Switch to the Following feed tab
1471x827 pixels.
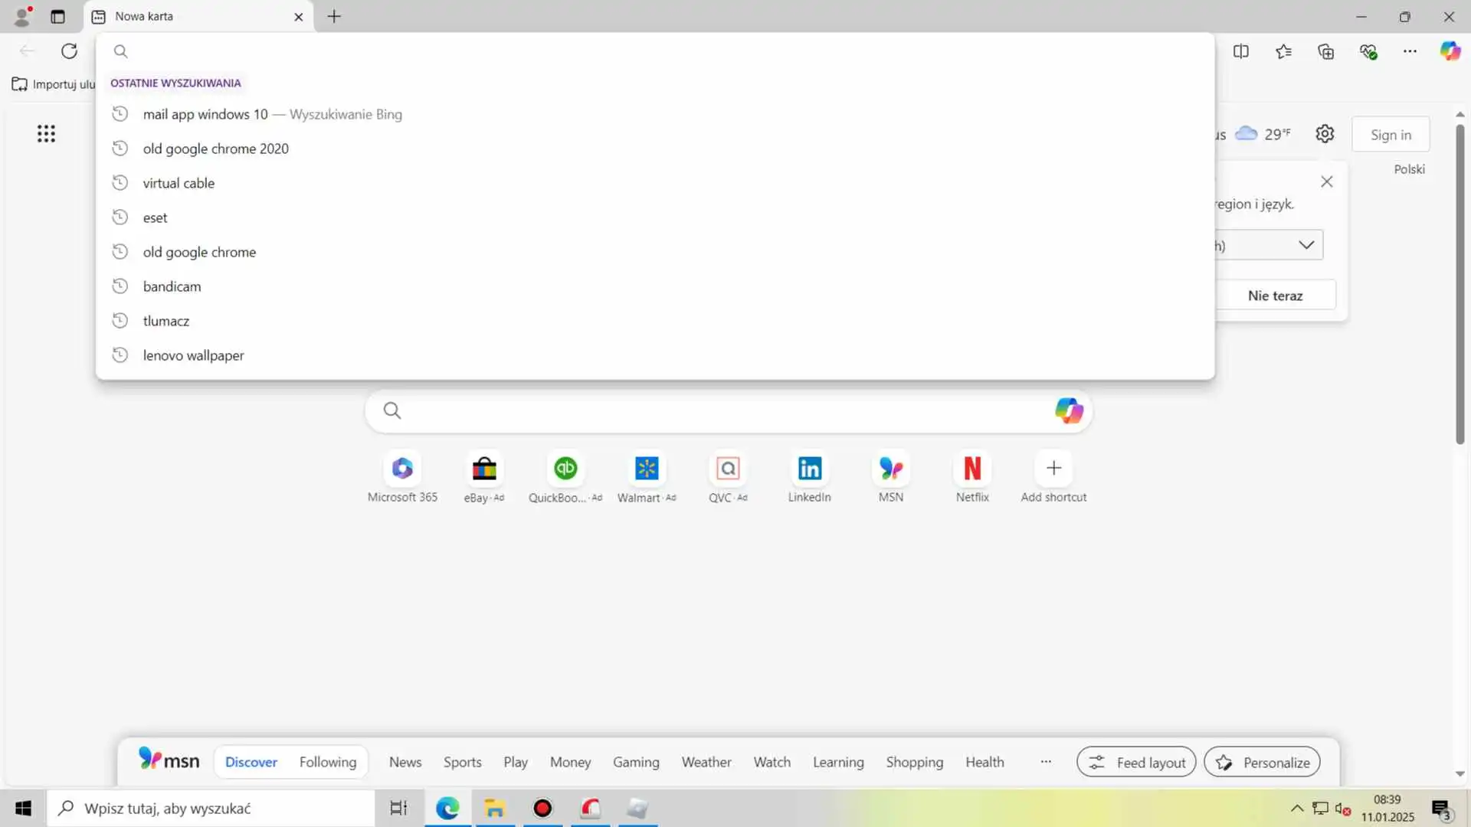point(327,762)
